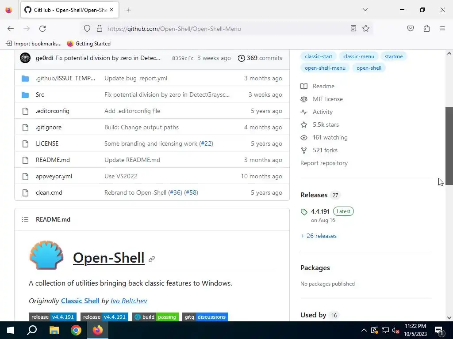Open the 369 commits history
The image size is (453, 339).
[x=260, y=58]
